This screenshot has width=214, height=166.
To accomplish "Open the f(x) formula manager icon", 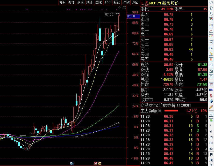I will tap(211, 71).
